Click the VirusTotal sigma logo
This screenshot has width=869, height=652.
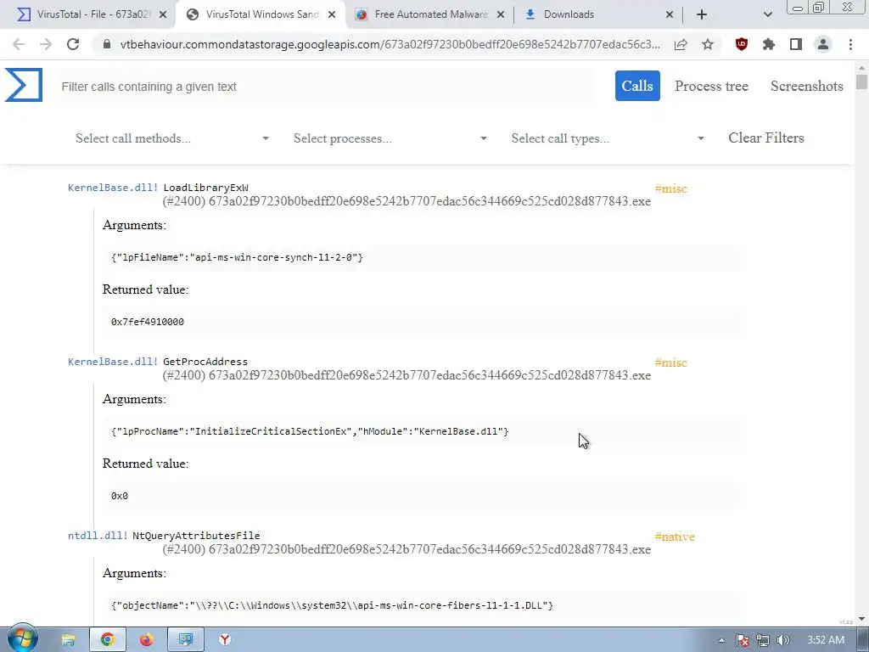coord(23,85)
